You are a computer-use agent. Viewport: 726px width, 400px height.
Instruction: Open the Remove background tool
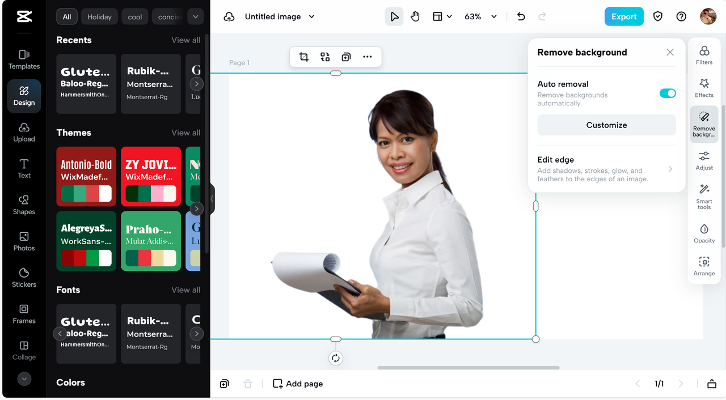tap(704, 124)
